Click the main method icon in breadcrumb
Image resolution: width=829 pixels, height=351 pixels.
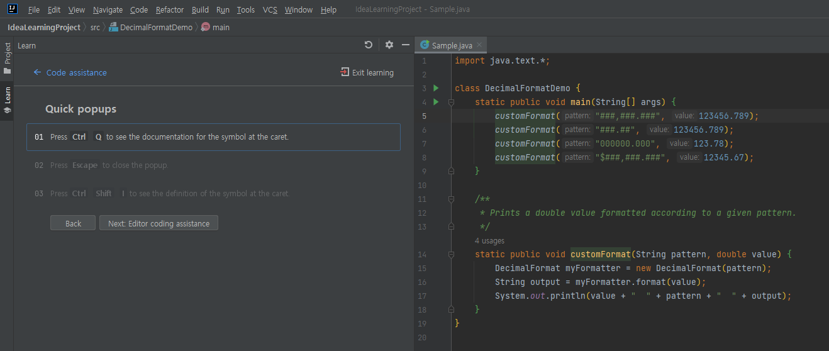pyautogui.click(x=205, y=27)
